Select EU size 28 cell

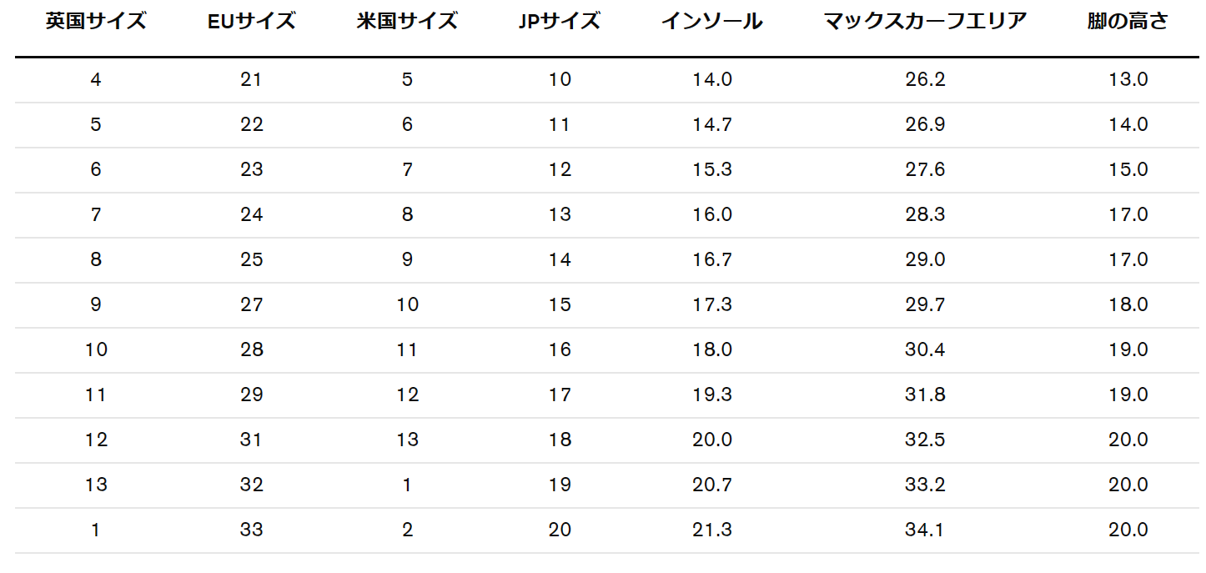point(251,350)
